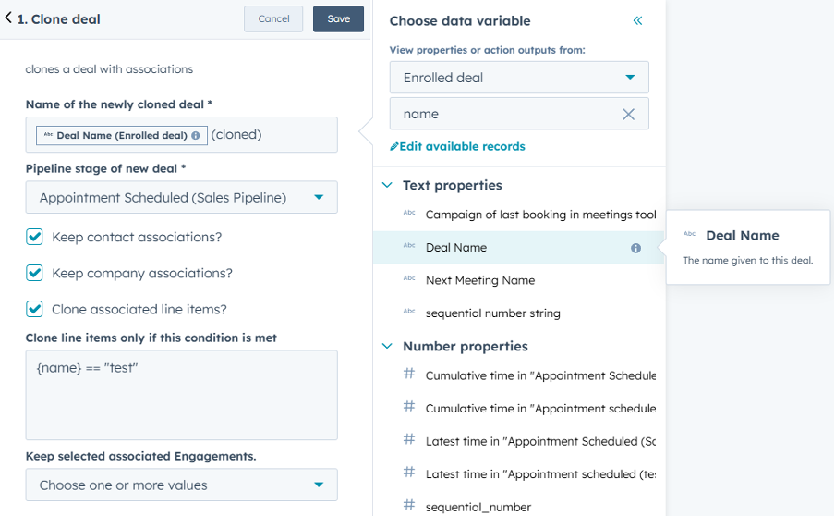835x516 pixels.
Task: Open the Enrolled deal dropdown
Action: pos(518,78)
